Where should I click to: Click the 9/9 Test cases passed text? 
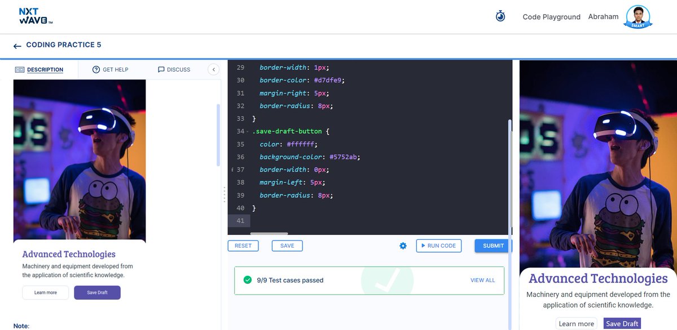click(x=290, y=280)
